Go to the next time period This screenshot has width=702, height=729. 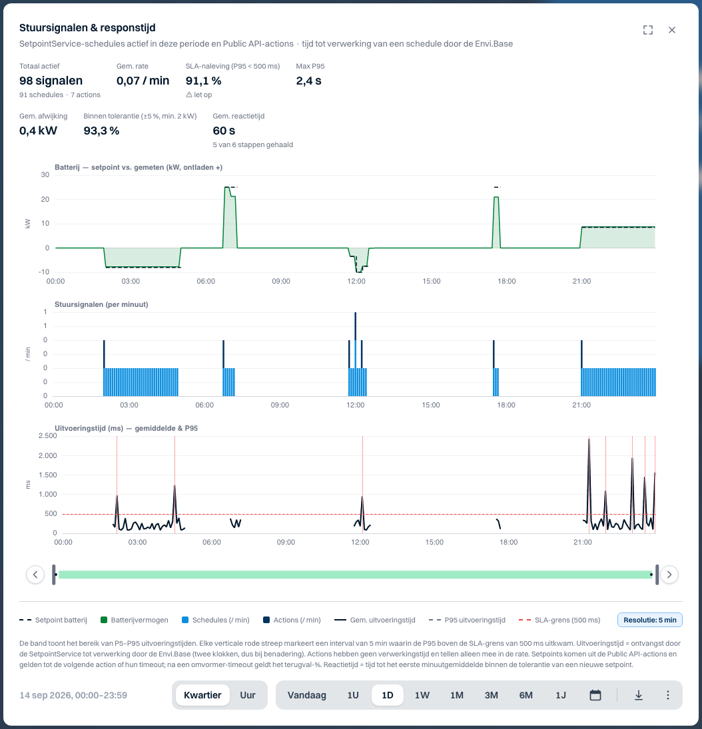tap(669, 575)
